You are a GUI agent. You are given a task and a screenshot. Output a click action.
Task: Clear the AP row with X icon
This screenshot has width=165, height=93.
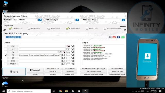tap(73, 55)
